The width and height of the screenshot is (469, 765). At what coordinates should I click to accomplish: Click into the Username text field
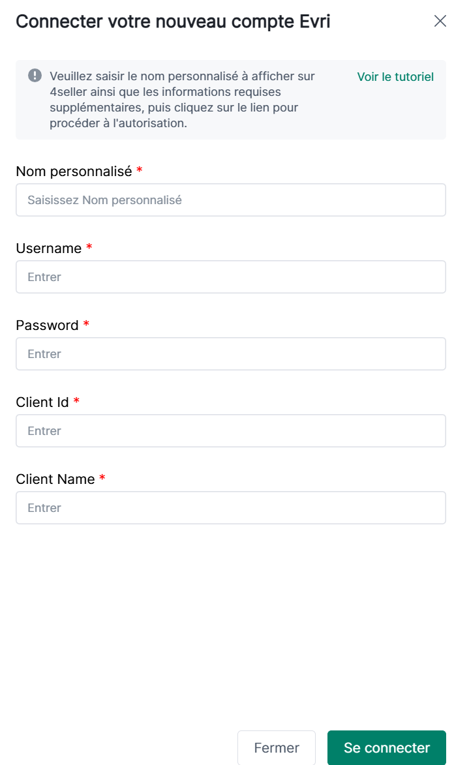click(231, 277)
